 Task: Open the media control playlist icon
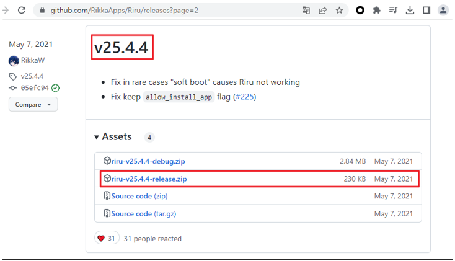(393, 11)
